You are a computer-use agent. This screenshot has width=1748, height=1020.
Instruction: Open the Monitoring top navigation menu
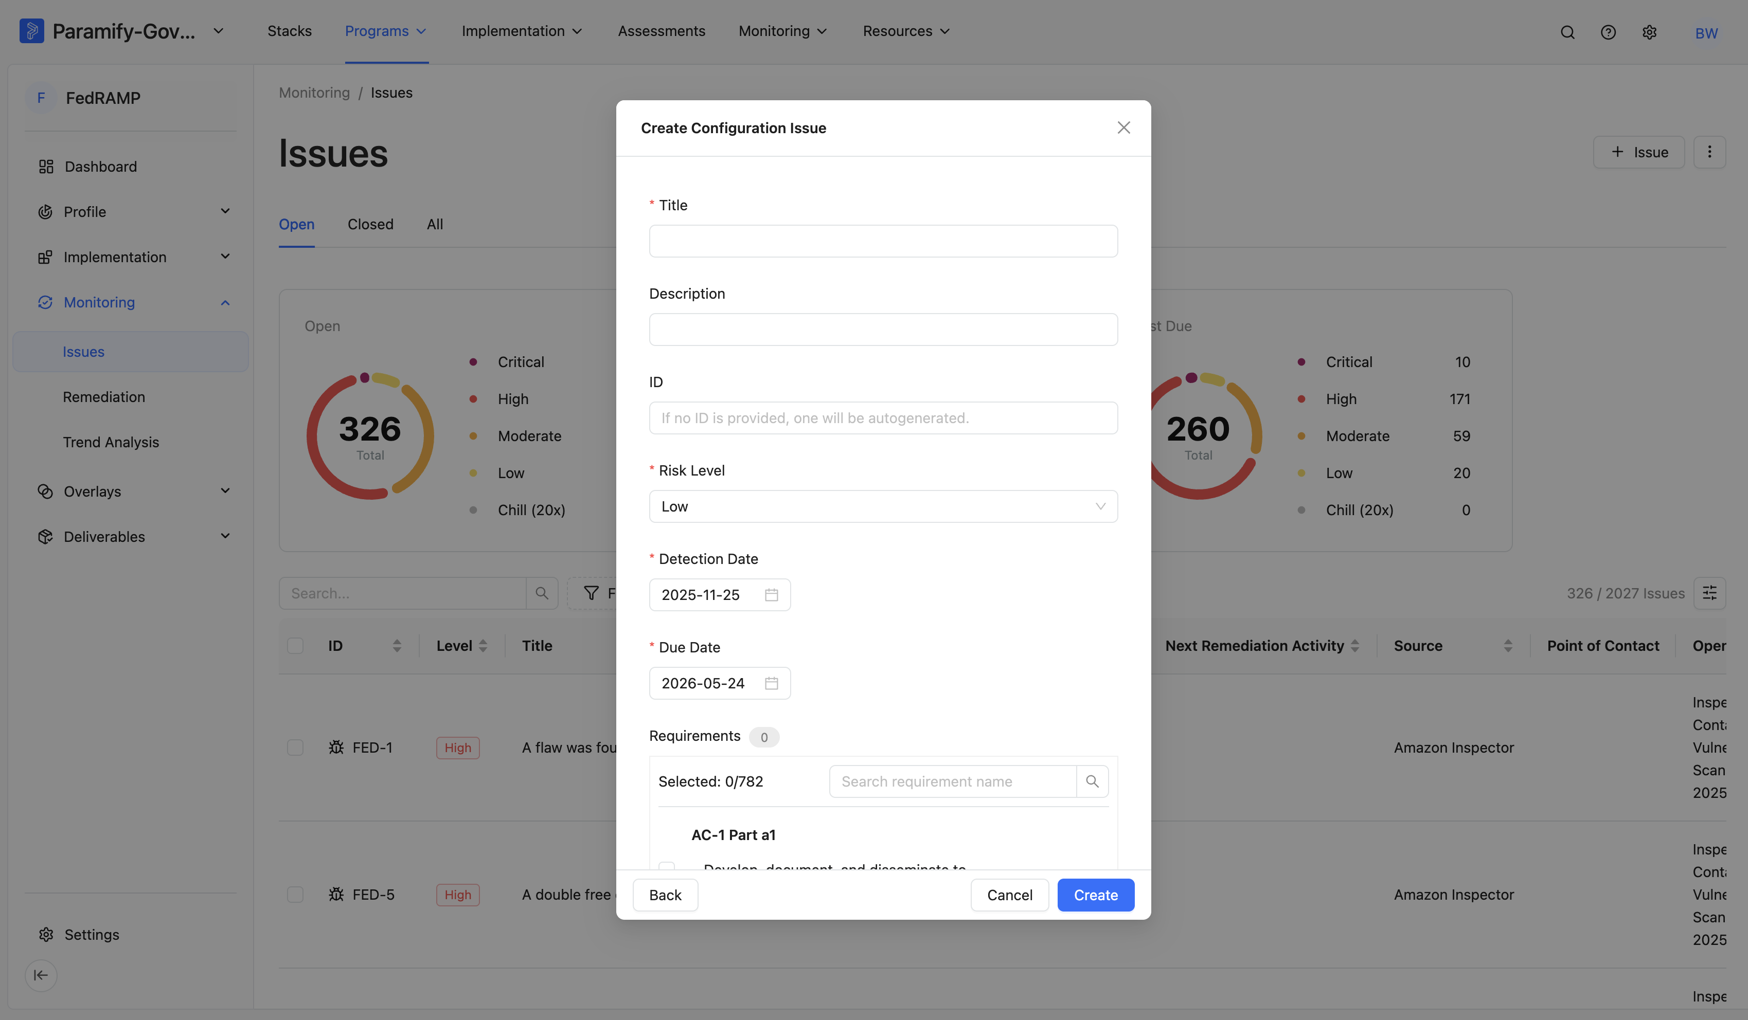click(782, 31)
